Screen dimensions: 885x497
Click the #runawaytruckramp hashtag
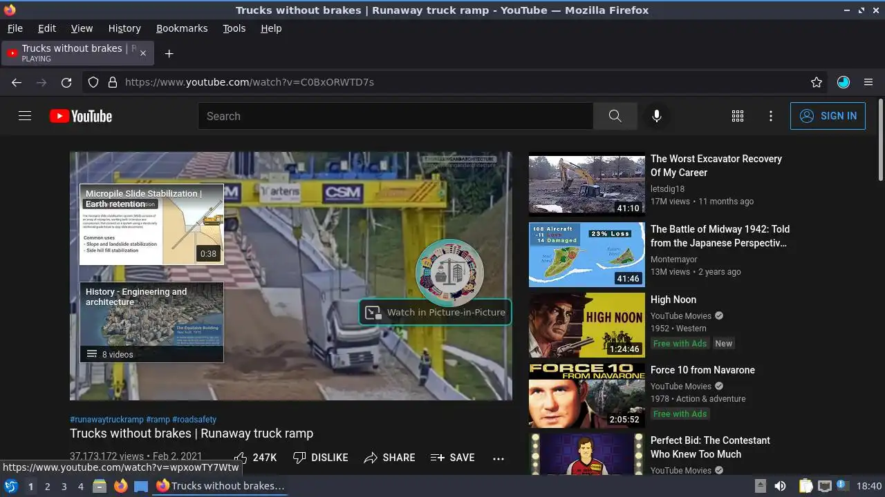(106, 420)
